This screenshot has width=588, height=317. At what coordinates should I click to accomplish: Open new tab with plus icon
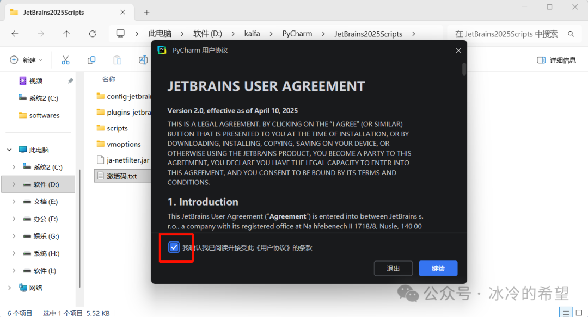point(146,12)
